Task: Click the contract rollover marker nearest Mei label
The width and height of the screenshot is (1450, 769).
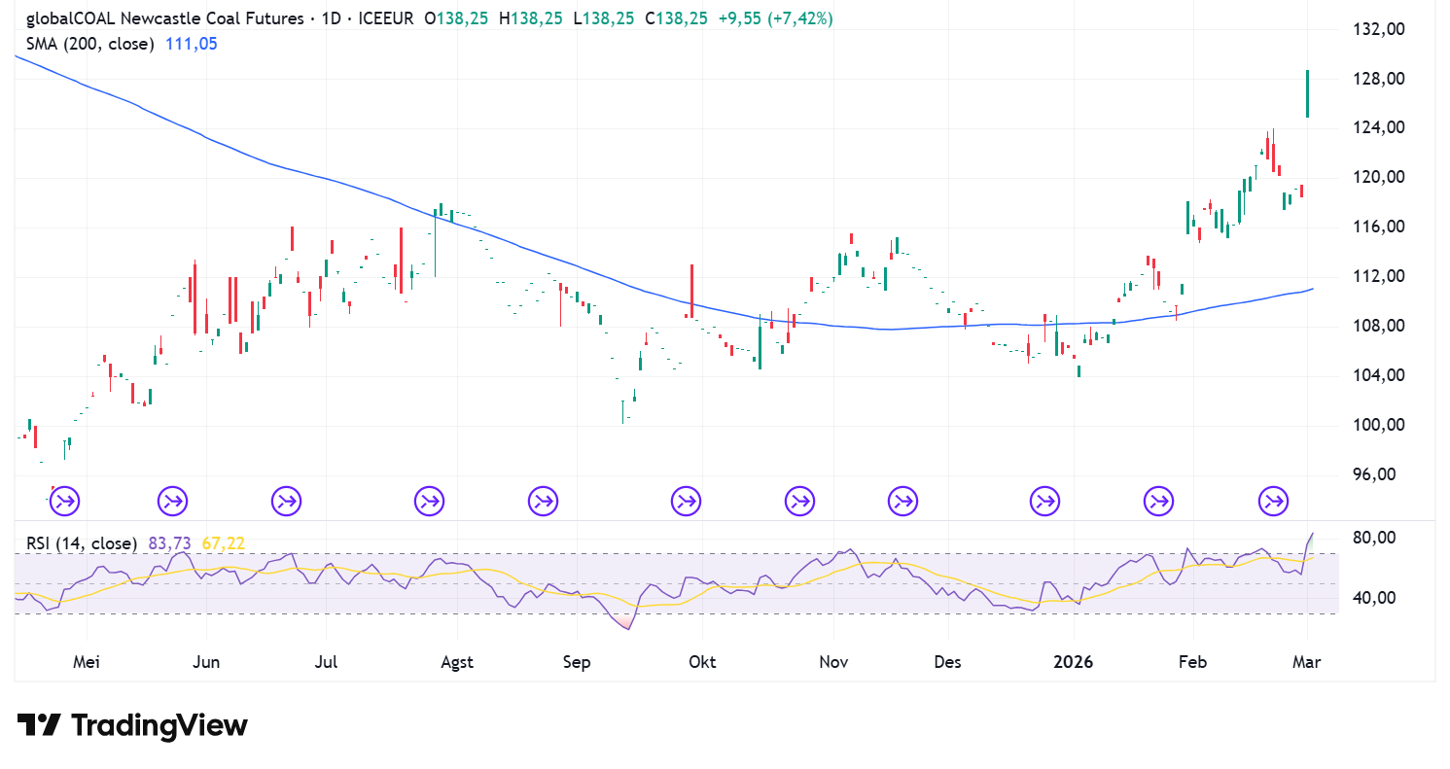Action: coord(64,502)
